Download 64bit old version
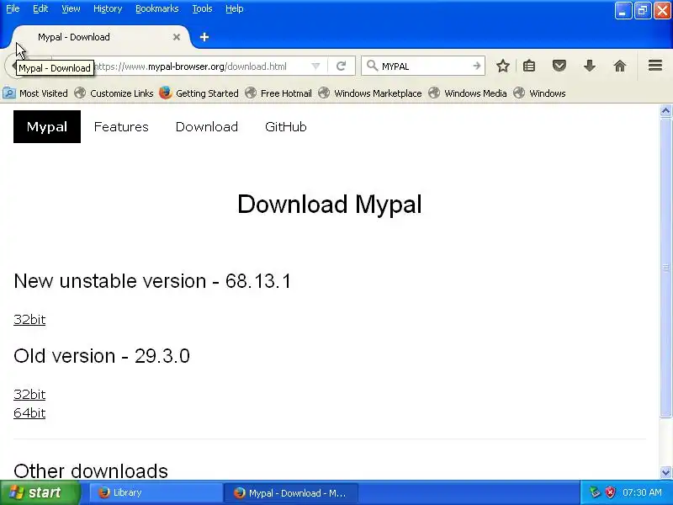This screenshot has width=673, height=505. [29, 412]
